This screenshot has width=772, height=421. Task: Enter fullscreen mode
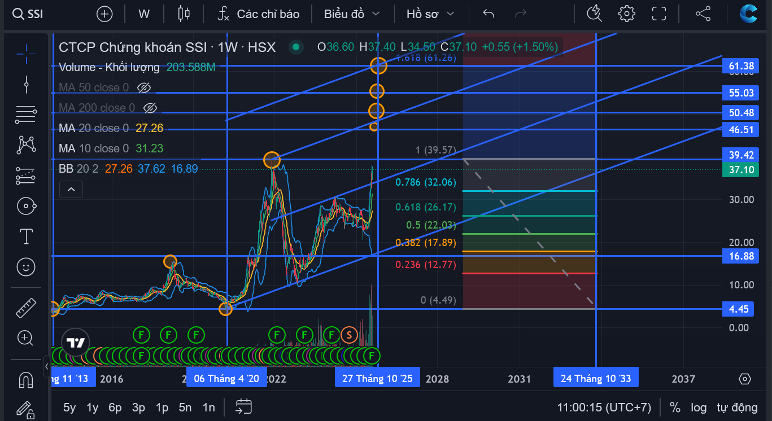tap(659, 14)
